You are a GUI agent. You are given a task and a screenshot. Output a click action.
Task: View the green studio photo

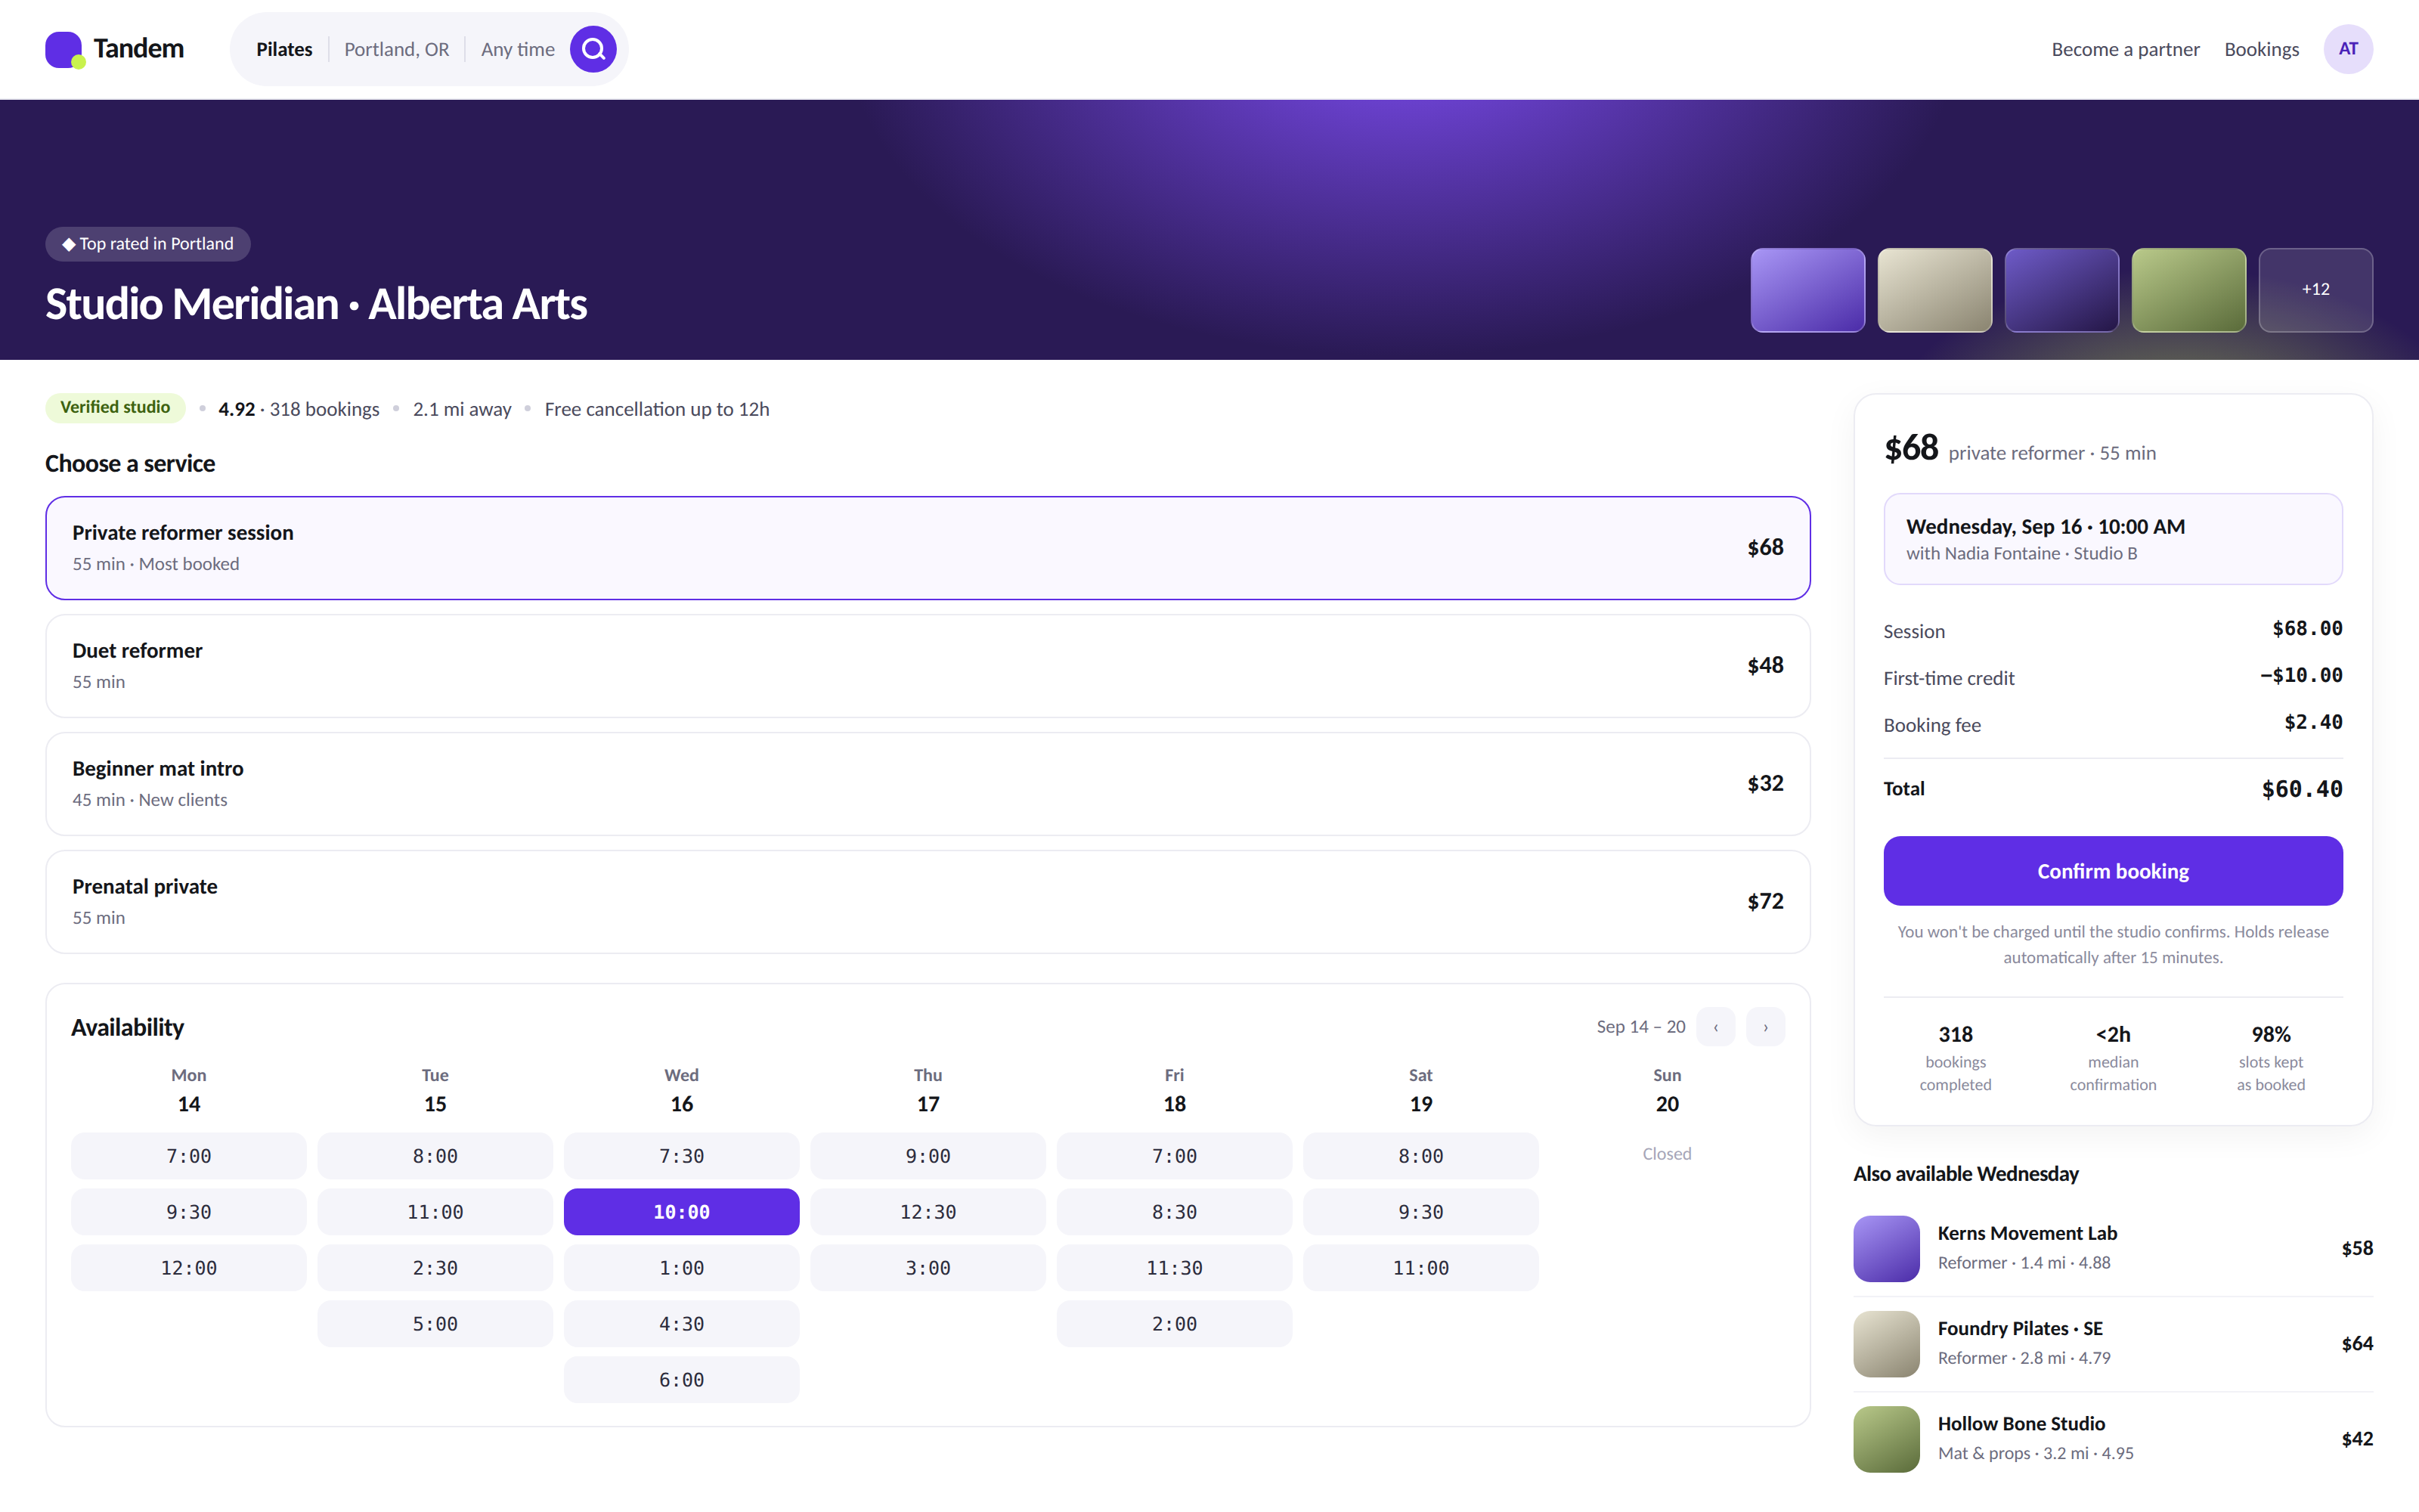(x=2188, y=290)
